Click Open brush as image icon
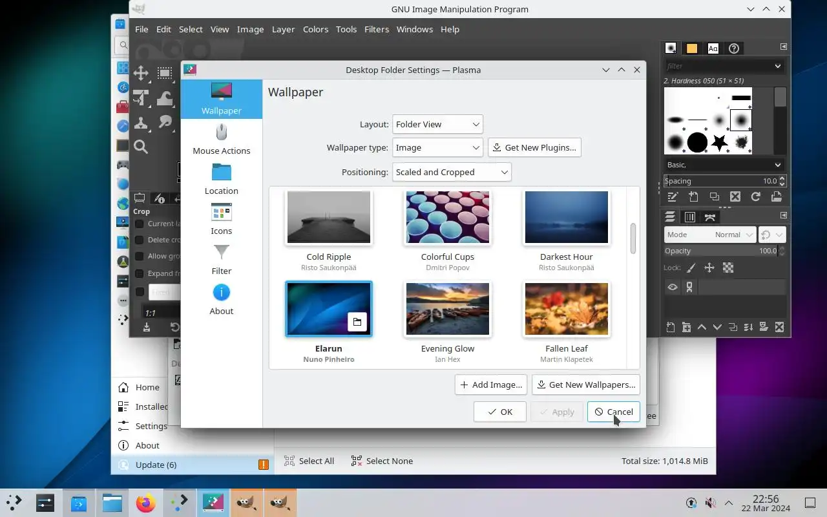This screenshot has width=827, height=517. 776,196
